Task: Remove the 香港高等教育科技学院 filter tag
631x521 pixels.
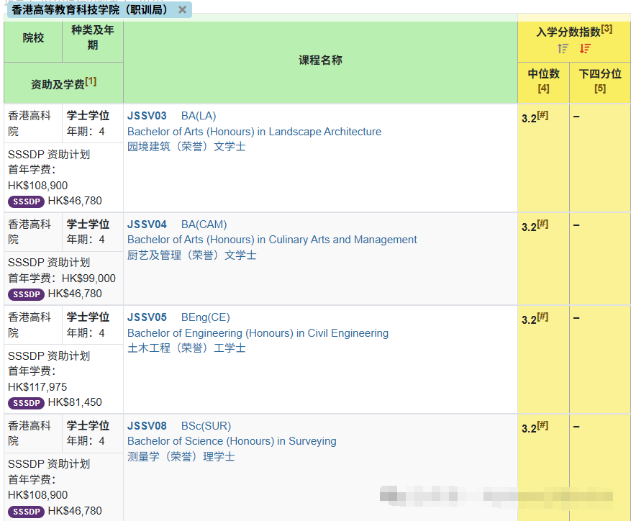Action: coord(182,9)
